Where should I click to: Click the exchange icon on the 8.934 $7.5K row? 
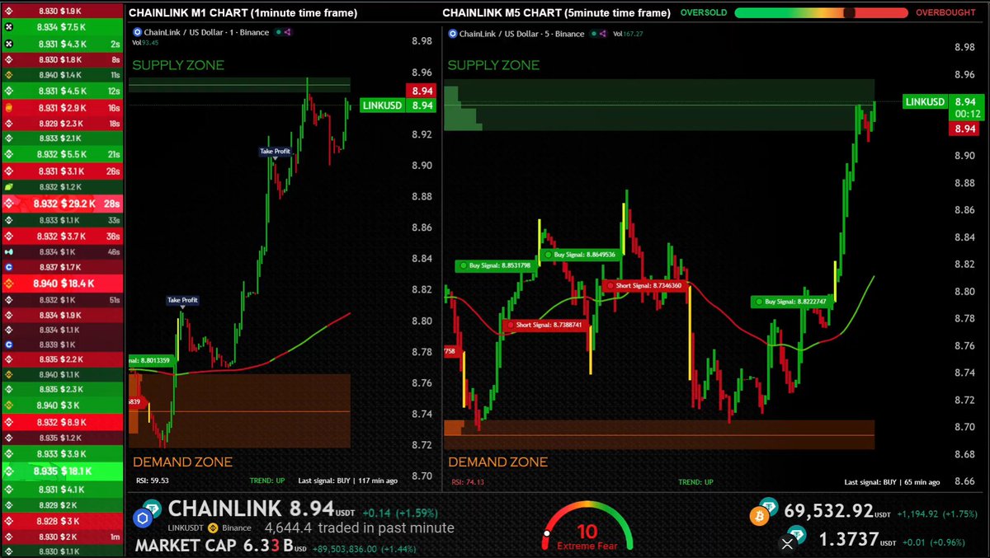[9, 26]
